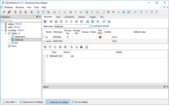Click the Table name input field
Viewport: 169px width, 105px height.
[x=72, y=26]
